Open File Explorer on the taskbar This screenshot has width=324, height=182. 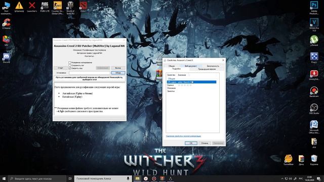click(137, 178)
